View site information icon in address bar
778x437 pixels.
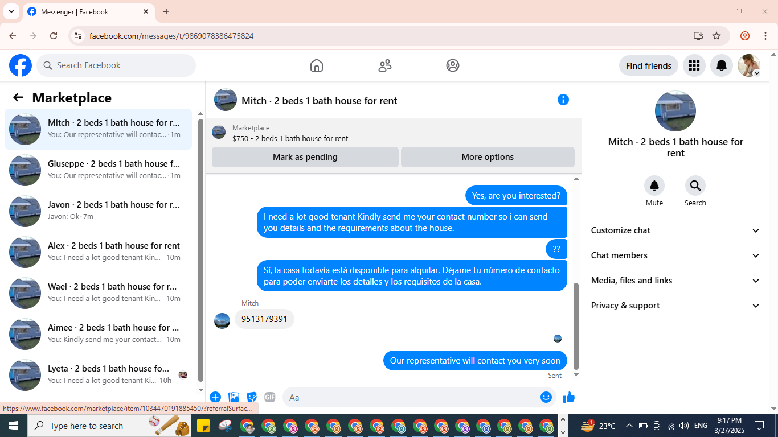78,36
